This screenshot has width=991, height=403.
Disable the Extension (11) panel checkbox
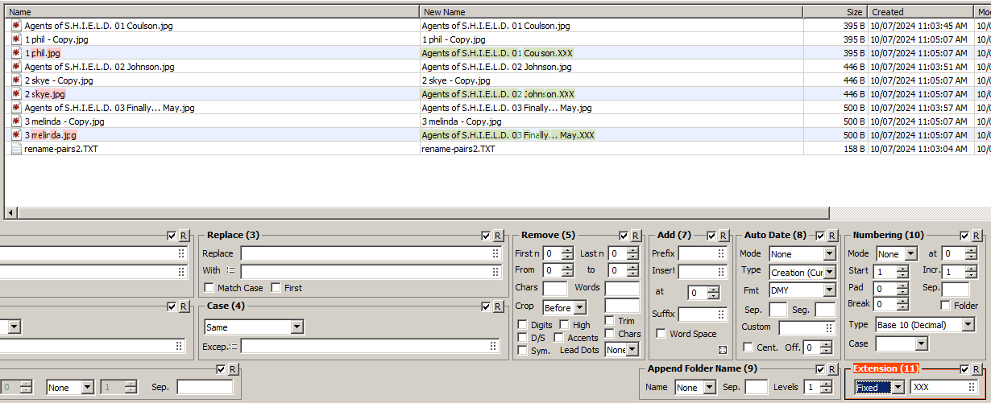click(964, 369)
